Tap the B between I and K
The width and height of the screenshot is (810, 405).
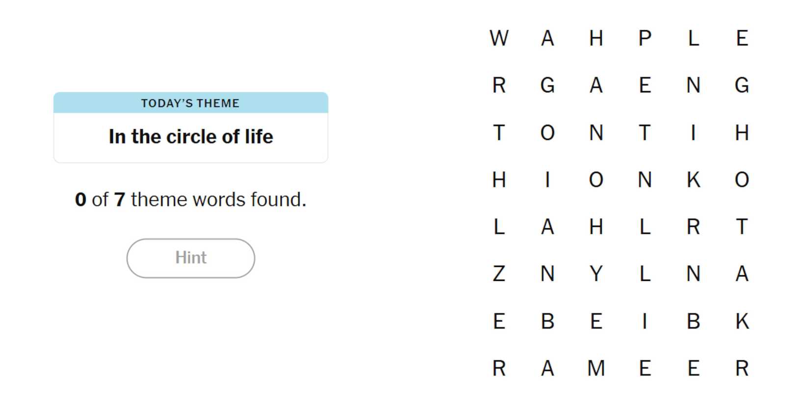point(693,322)
